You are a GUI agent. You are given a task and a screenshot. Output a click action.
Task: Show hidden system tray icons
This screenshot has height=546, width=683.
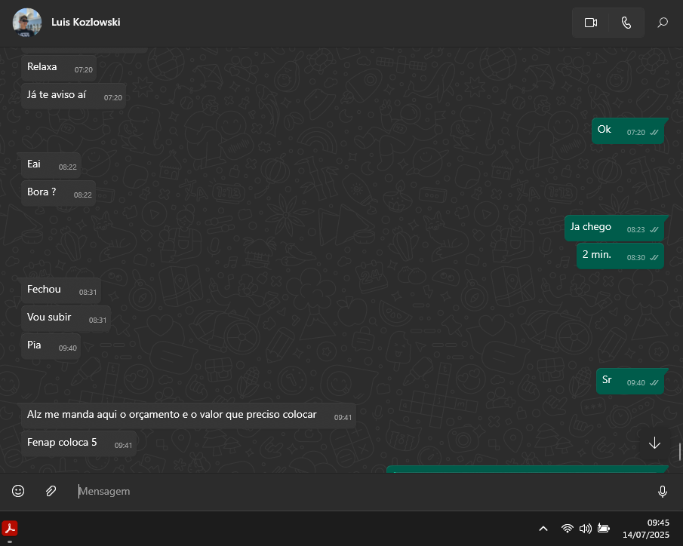(543, 529)
